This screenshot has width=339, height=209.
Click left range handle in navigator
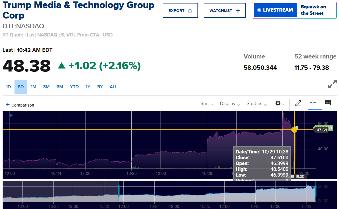pos(119,191)
